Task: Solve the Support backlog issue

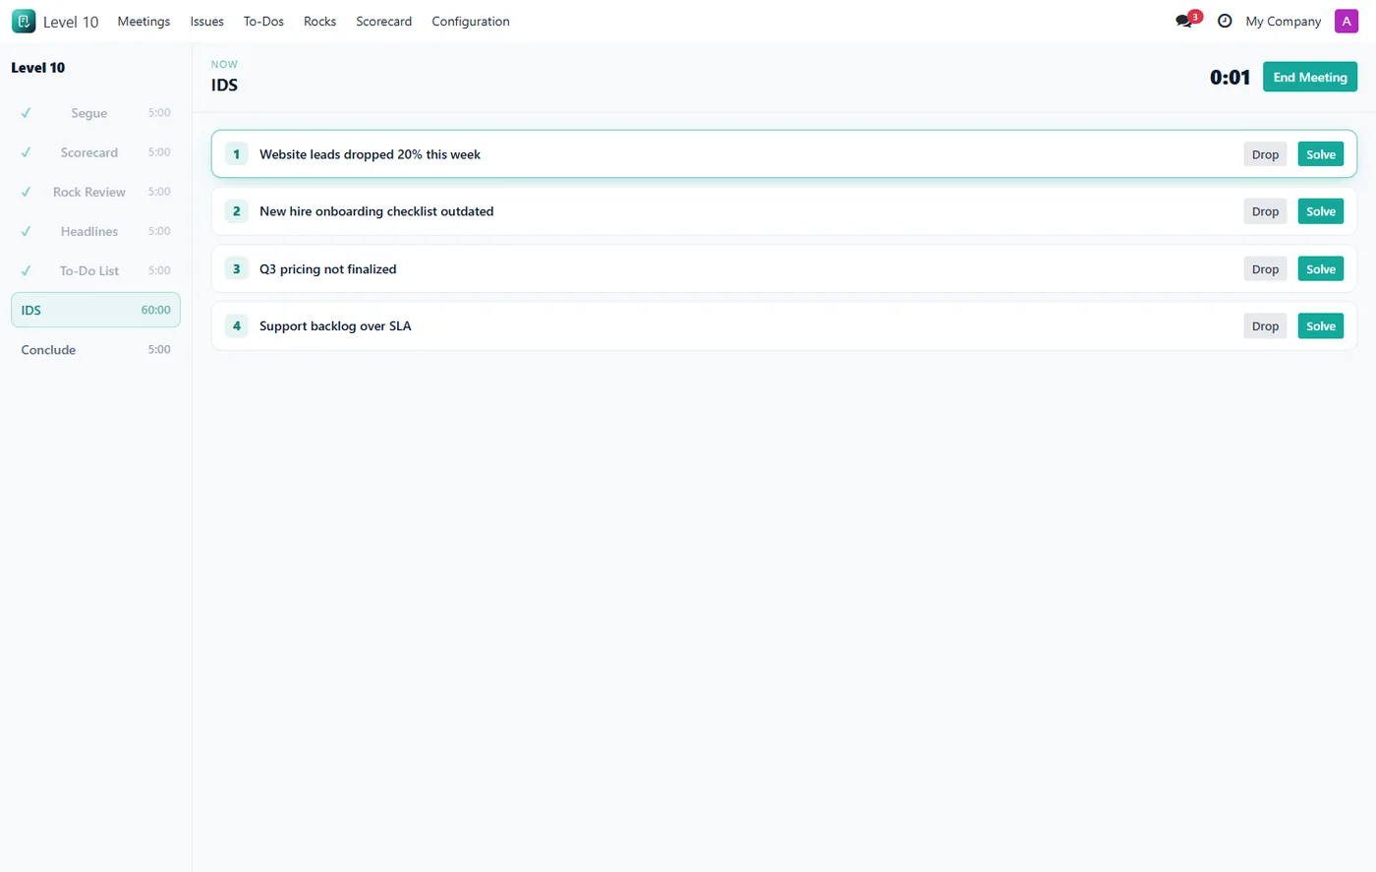Action: 1320,326
